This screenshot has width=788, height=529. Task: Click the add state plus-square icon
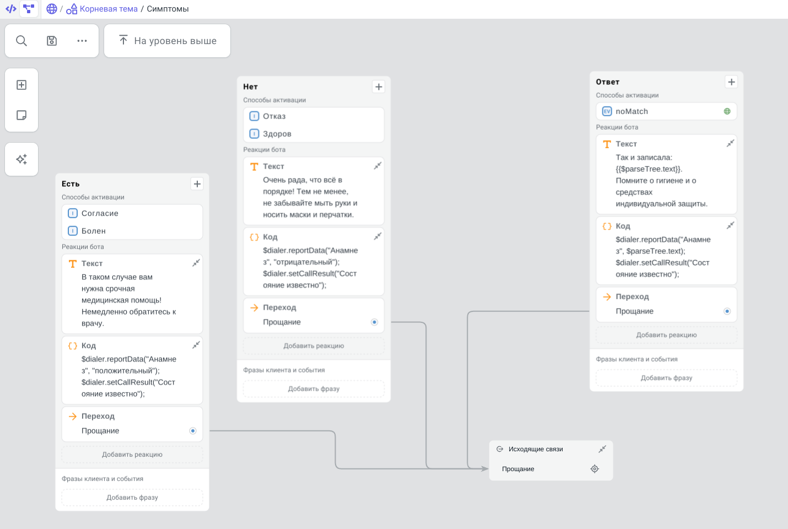click(x=21, y=85)
